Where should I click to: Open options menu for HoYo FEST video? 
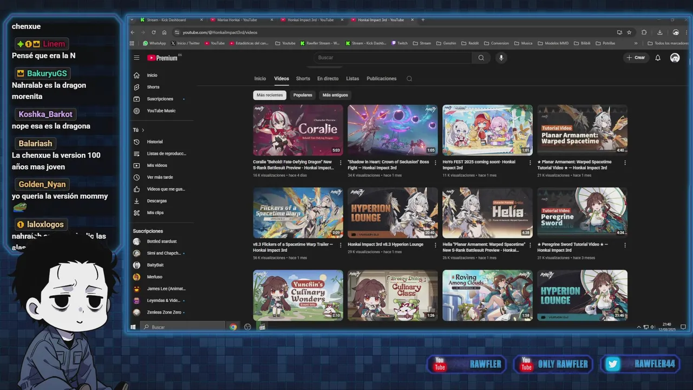pyautogui.click(x=530, y=162)
